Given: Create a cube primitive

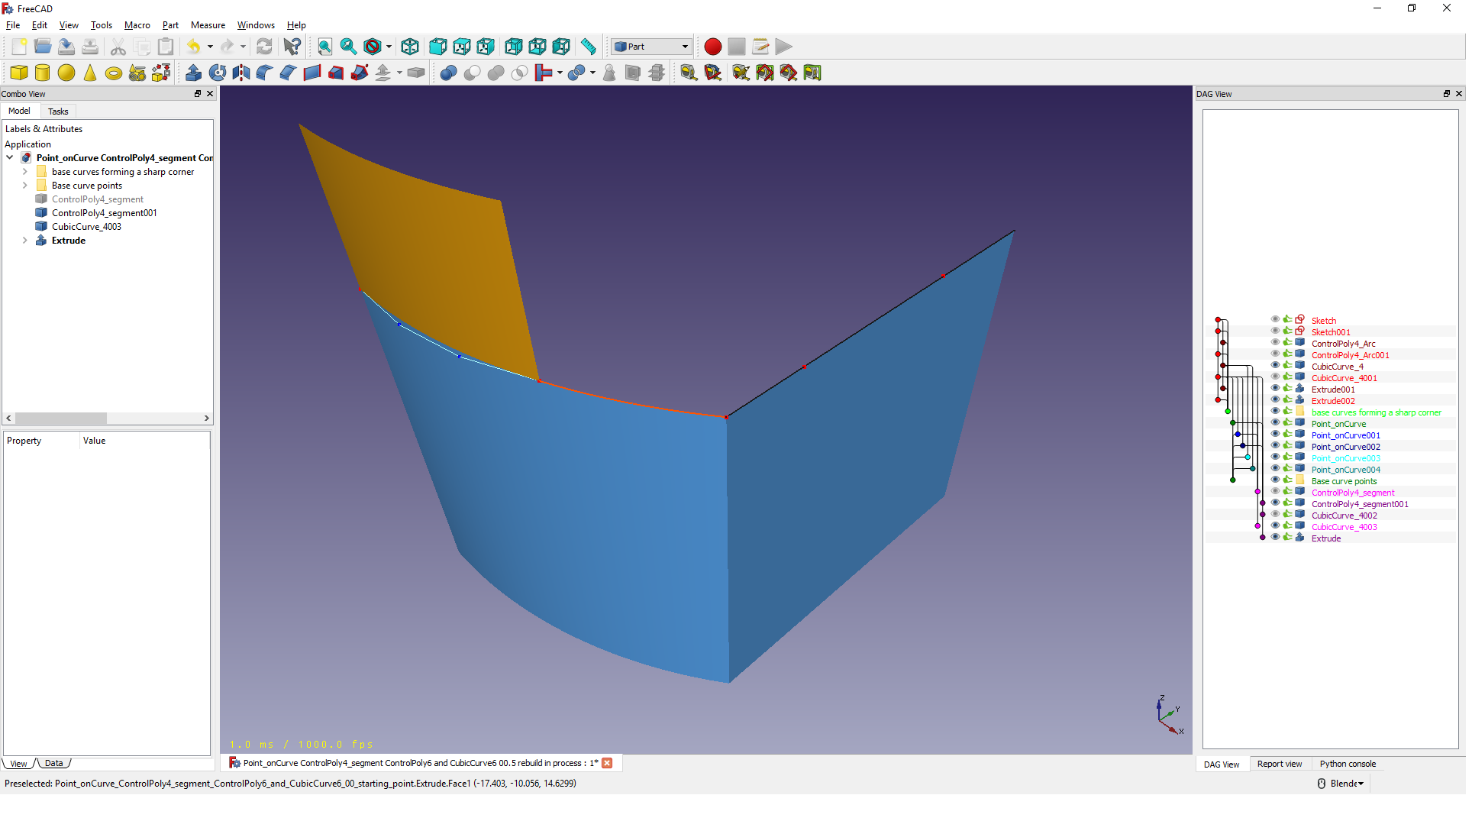Looking at the screenshot, I should tap(19, 73).
